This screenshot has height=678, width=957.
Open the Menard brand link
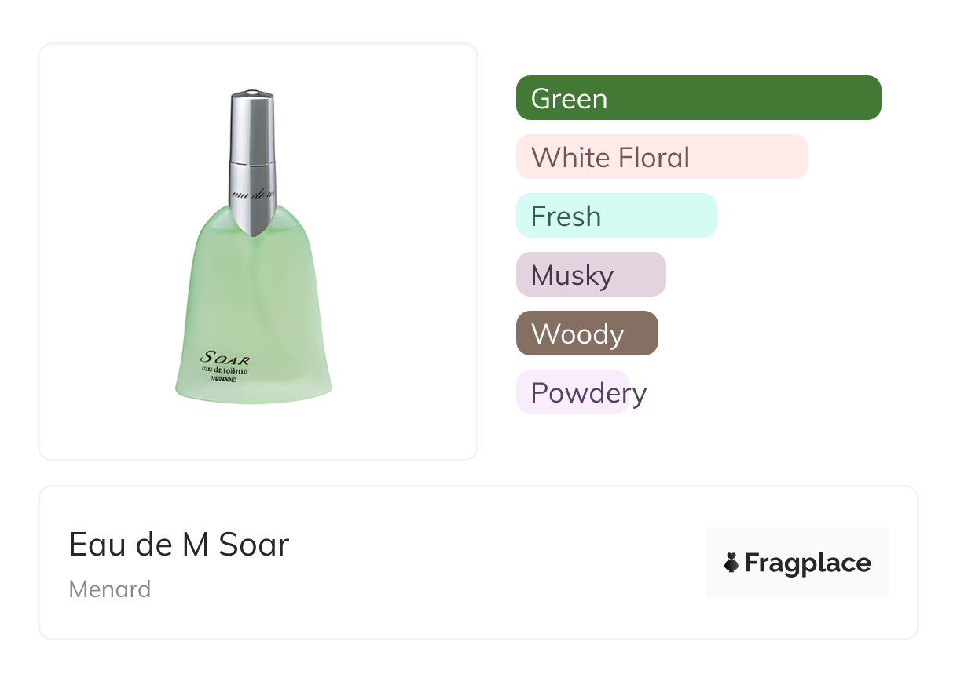pyautogui.click(x=110, y=589)
